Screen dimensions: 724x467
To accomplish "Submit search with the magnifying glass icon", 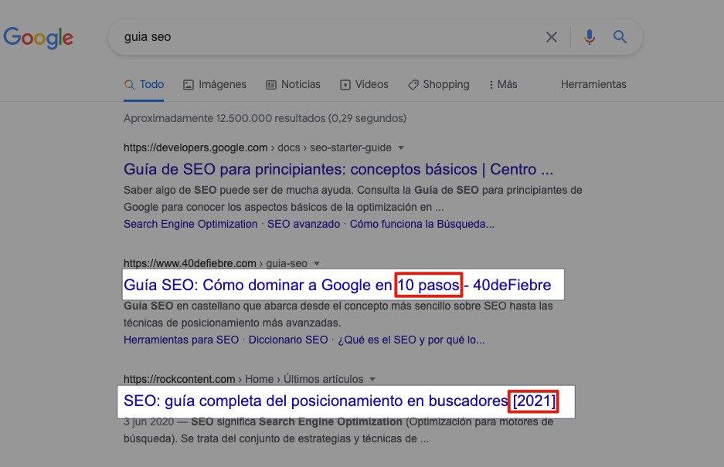I will [620, 37].
